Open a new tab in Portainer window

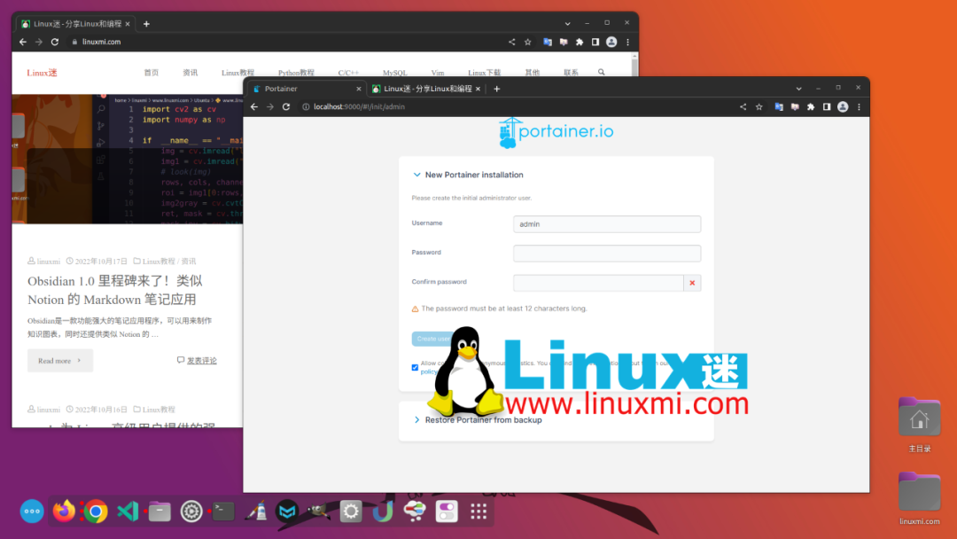coord(497,89)
